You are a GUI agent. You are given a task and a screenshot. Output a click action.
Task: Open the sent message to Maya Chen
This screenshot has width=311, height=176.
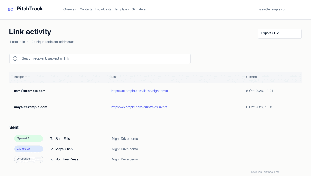(61, 149)
